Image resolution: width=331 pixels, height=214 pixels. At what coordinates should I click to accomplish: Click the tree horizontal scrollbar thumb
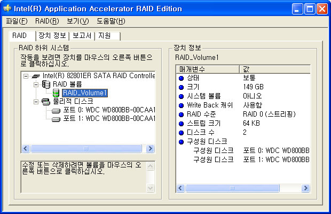[x=86, y=148]
